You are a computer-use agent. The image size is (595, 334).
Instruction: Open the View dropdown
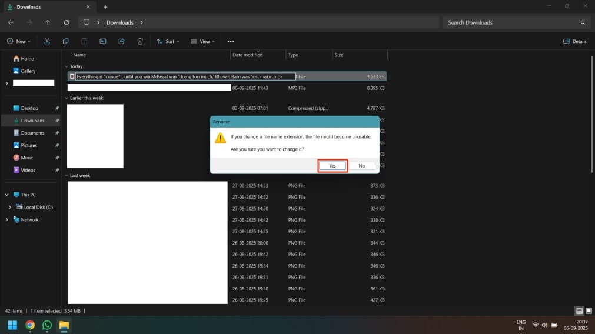click(x=202, y=41)
